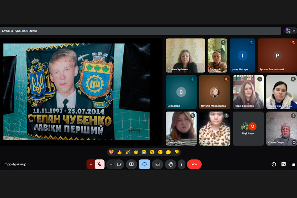Send the surprised face reaction
Screen dimensions: 297x198
[x=152, y=152]
